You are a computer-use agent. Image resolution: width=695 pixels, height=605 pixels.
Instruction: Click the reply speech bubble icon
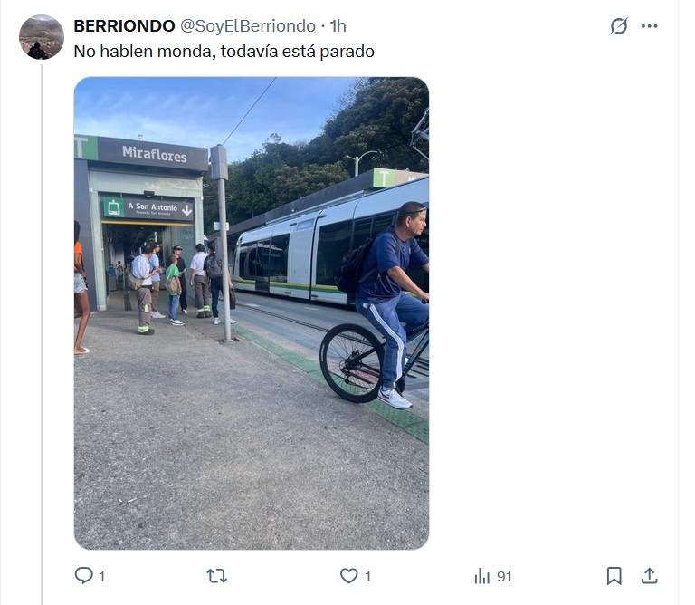click(83, 575)
